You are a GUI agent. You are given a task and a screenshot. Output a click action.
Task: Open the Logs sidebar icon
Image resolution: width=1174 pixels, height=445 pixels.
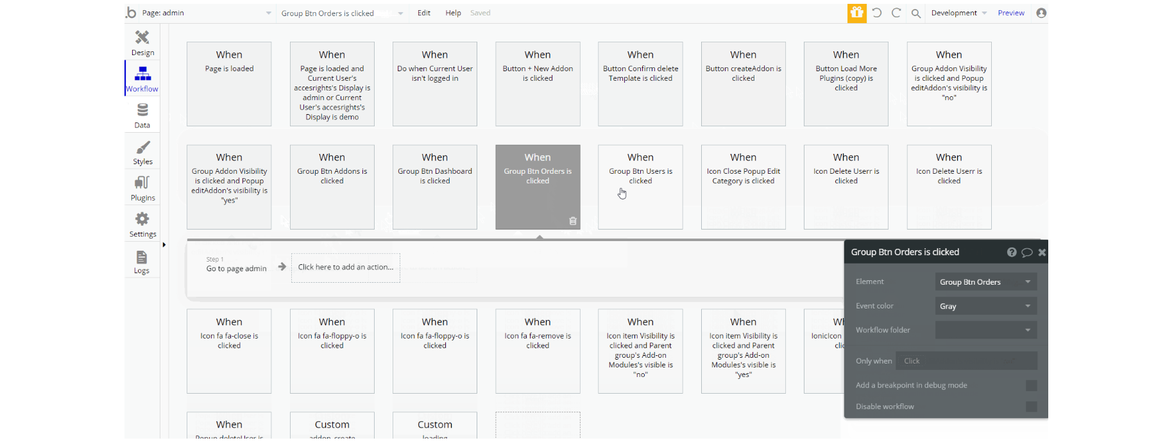(x=142, y=257)
